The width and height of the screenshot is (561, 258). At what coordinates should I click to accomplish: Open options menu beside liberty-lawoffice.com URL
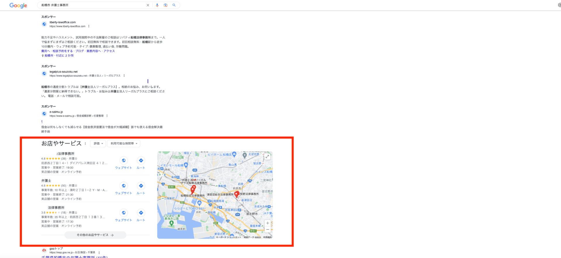[x=89, y=26]
